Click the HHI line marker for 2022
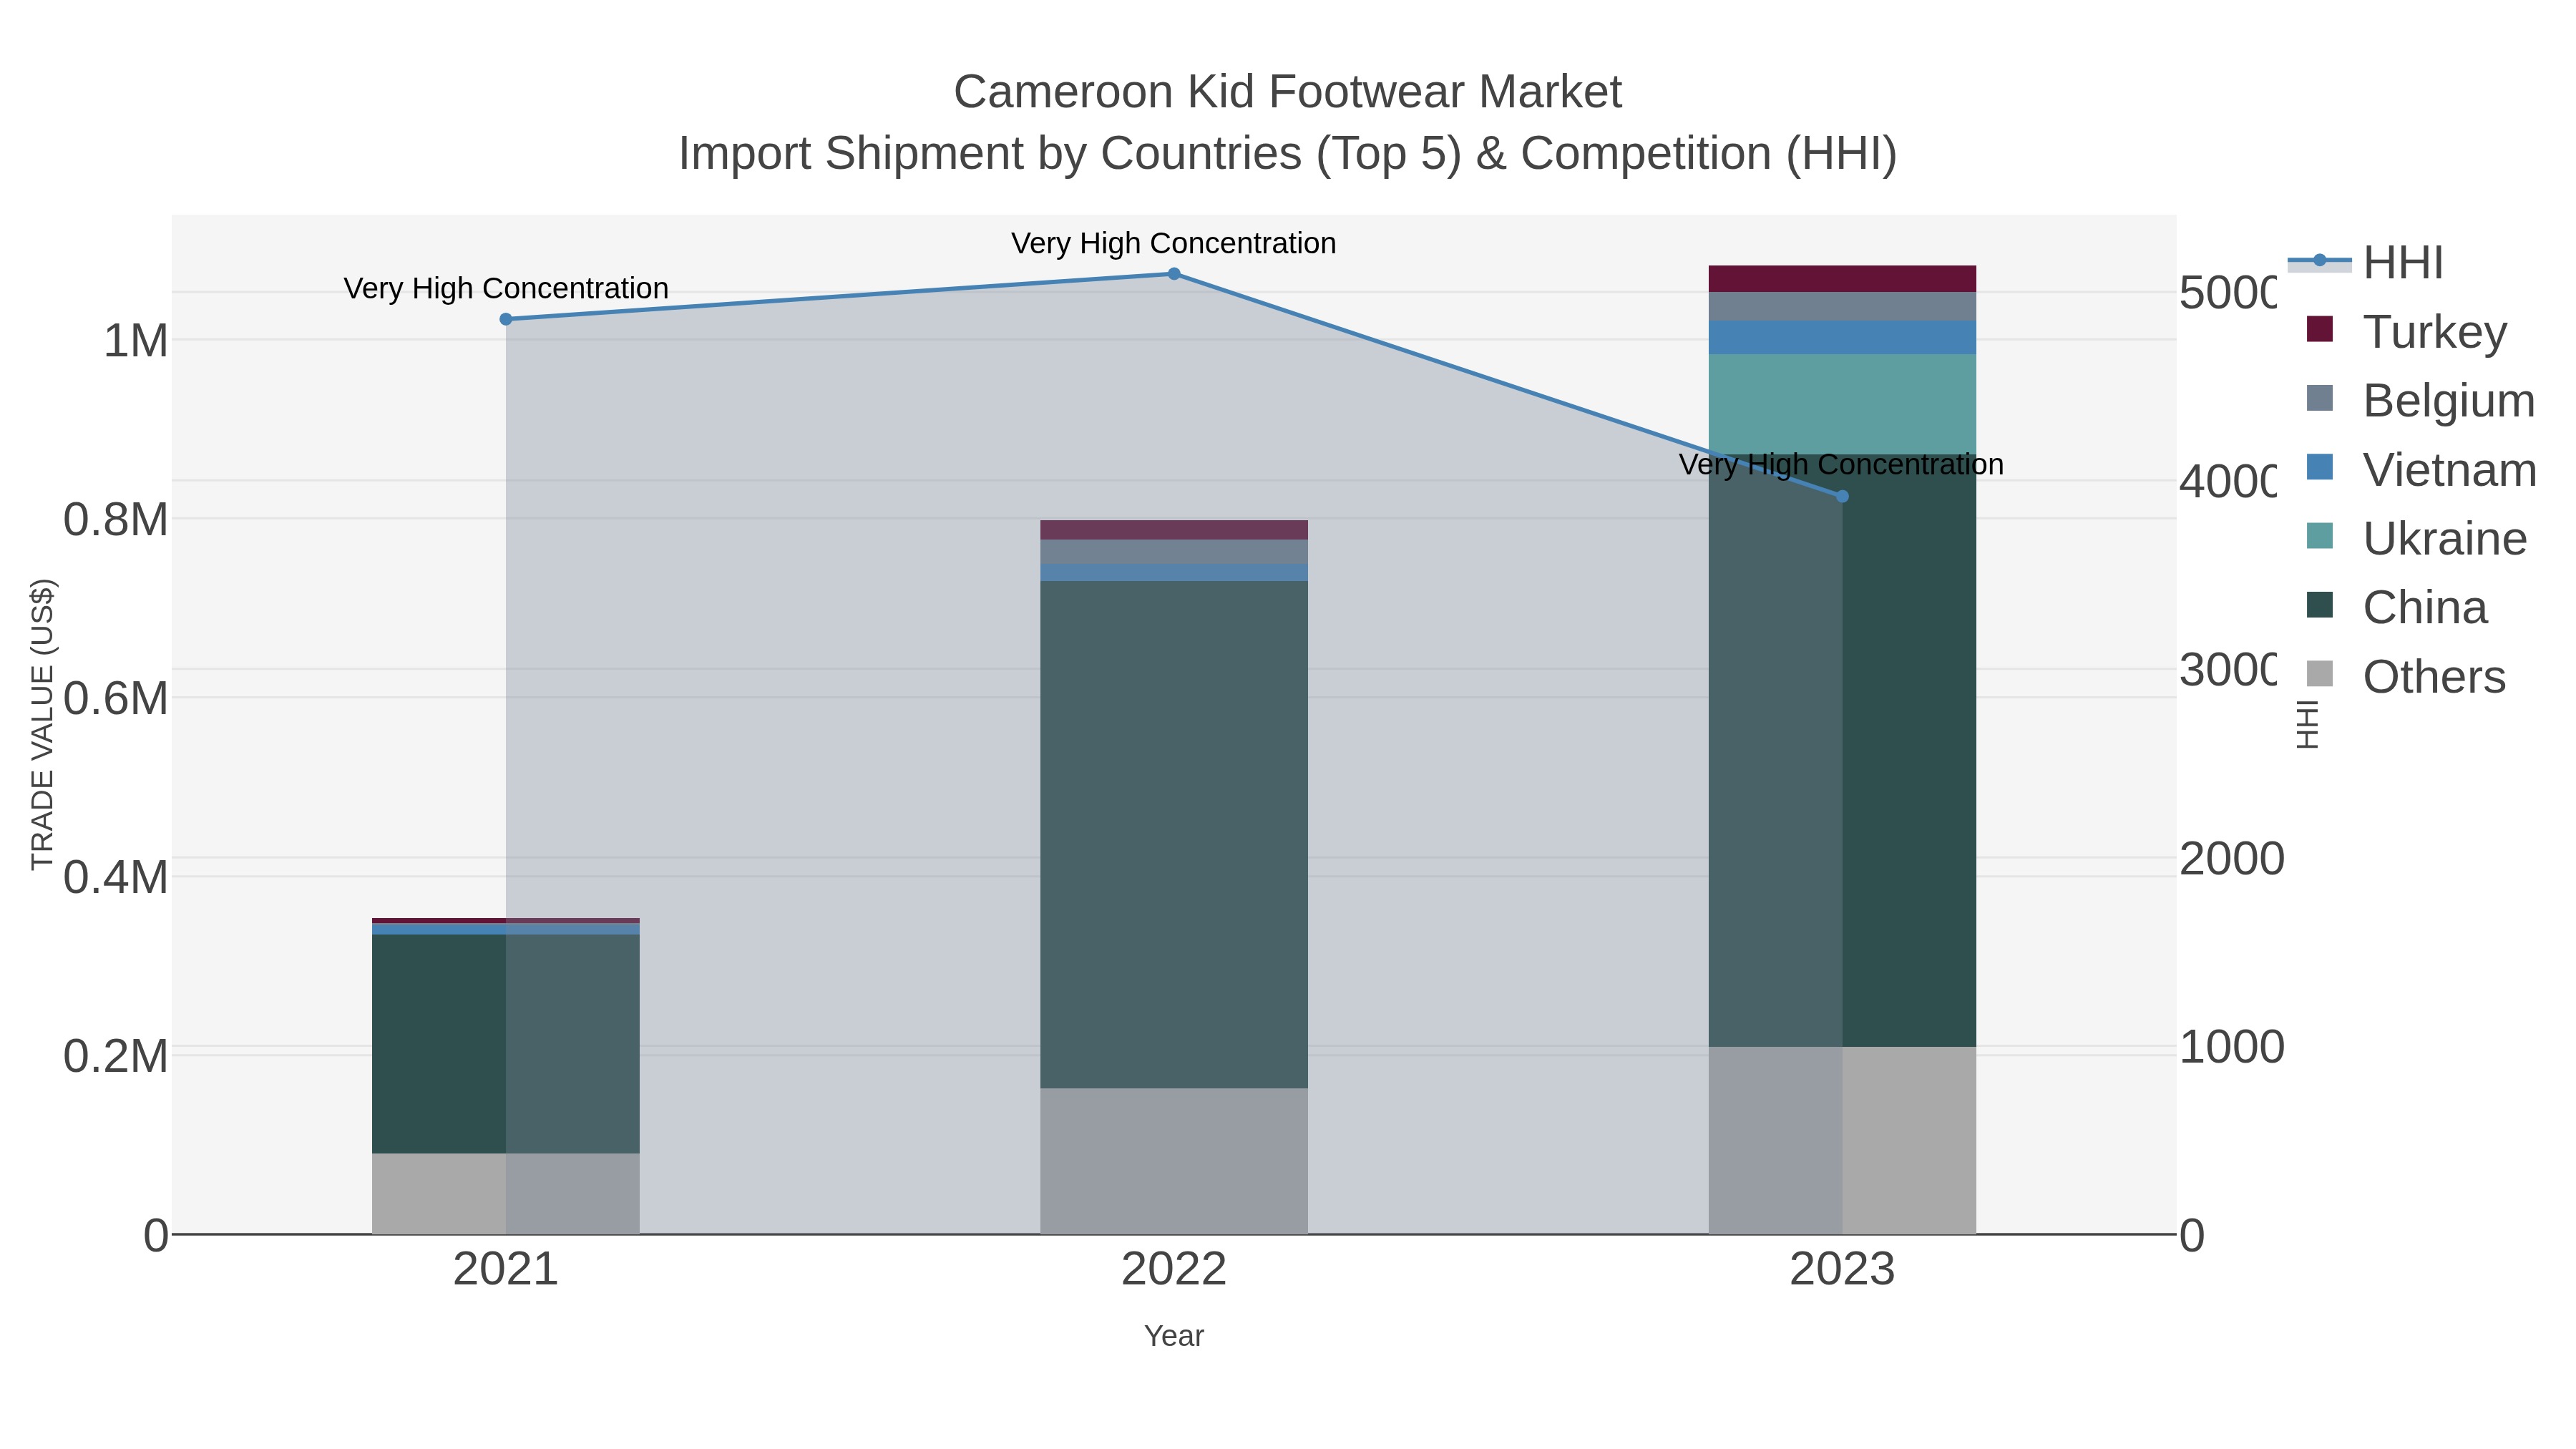 point(1174,273)
